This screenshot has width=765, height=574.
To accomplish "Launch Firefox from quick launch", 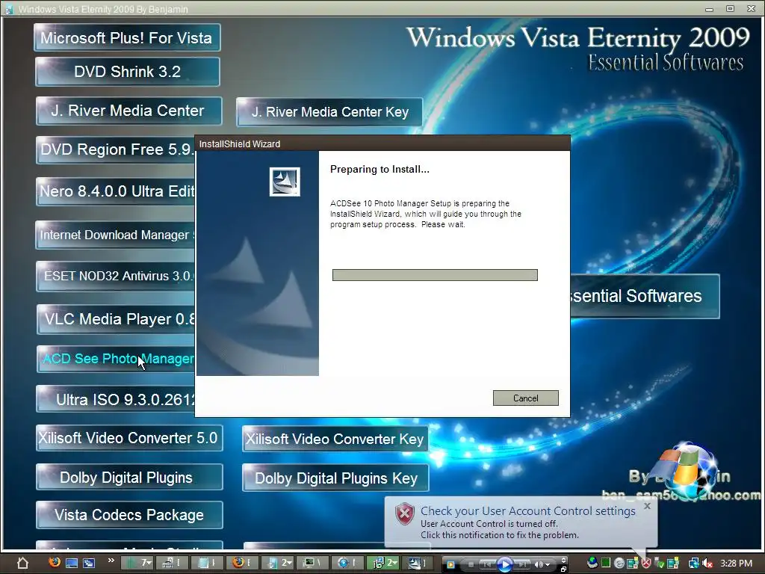I will [55, 562].
